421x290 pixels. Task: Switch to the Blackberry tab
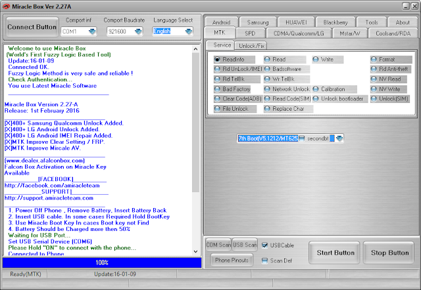[x=335, y=22]
